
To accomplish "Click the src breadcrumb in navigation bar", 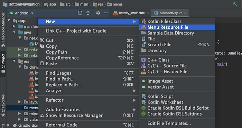I will tap(68, 4).
